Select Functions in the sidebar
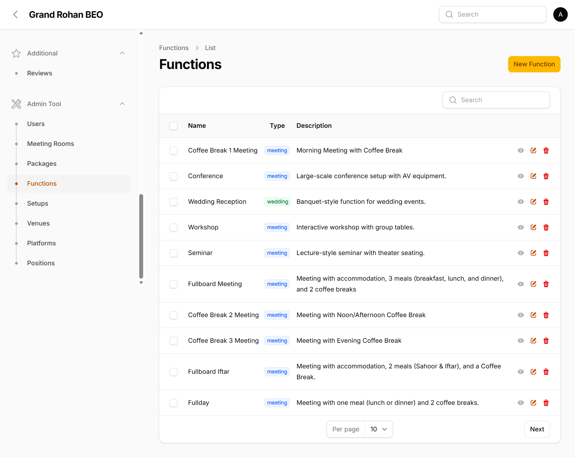575x457 pixels. pyautogui.click(x=69, y=184)
